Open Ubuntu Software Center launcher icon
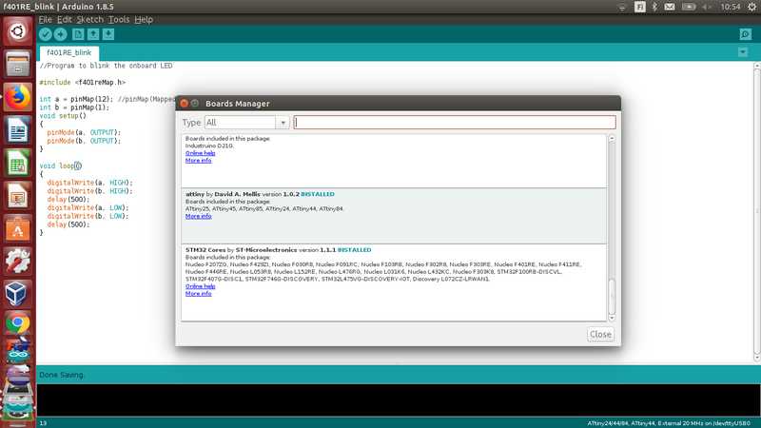The height and width of the screenshot is (428, 761). (17, 227)
